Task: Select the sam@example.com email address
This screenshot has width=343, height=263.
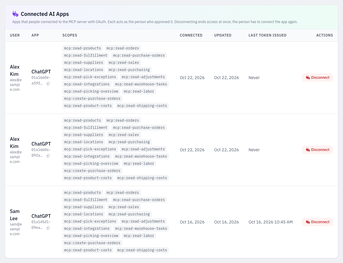Action: 16,229
